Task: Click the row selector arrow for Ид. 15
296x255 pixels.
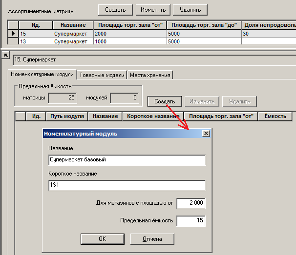Action: 13,34
